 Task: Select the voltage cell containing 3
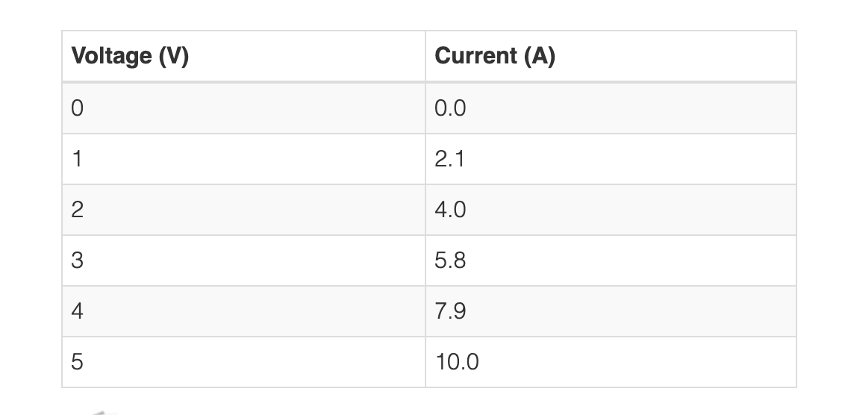[x=243, y=260]
